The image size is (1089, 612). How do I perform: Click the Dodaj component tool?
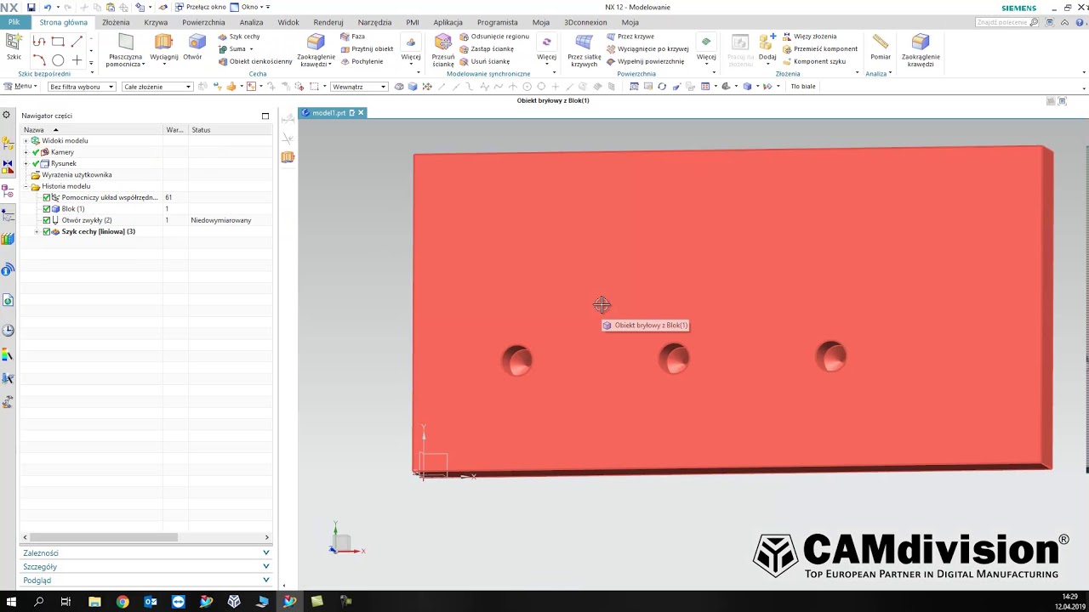click(767, 48)
